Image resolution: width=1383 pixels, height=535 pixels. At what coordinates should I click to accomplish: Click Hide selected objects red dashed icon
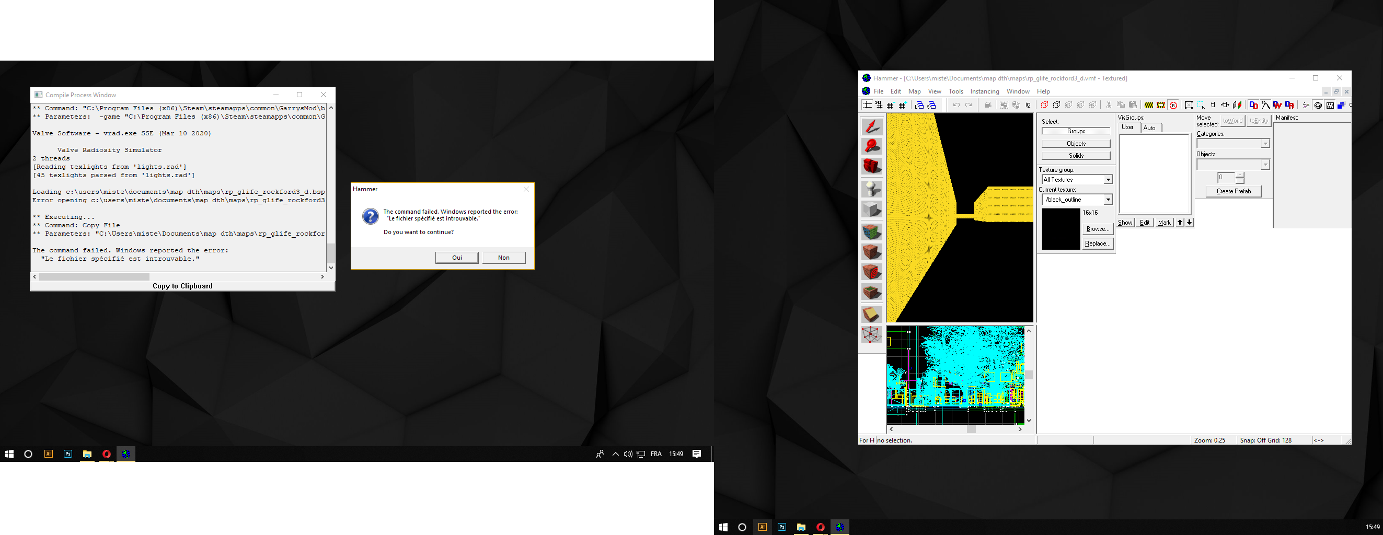click(1045, 105)
